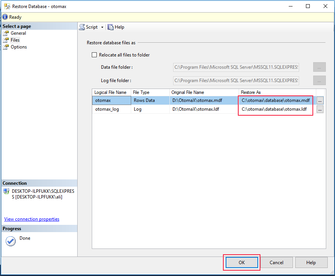This screenshot has height=276, width=335.
Task: Browse Data file folder with ellipsis button
Action: [x=319, y=67]
